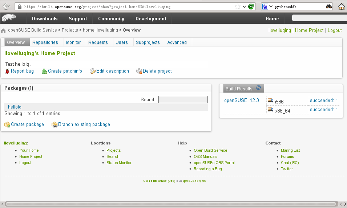347x208 pixels.
Task: Open the succeeded: 1 link for i586
Action: click(324, 100)
